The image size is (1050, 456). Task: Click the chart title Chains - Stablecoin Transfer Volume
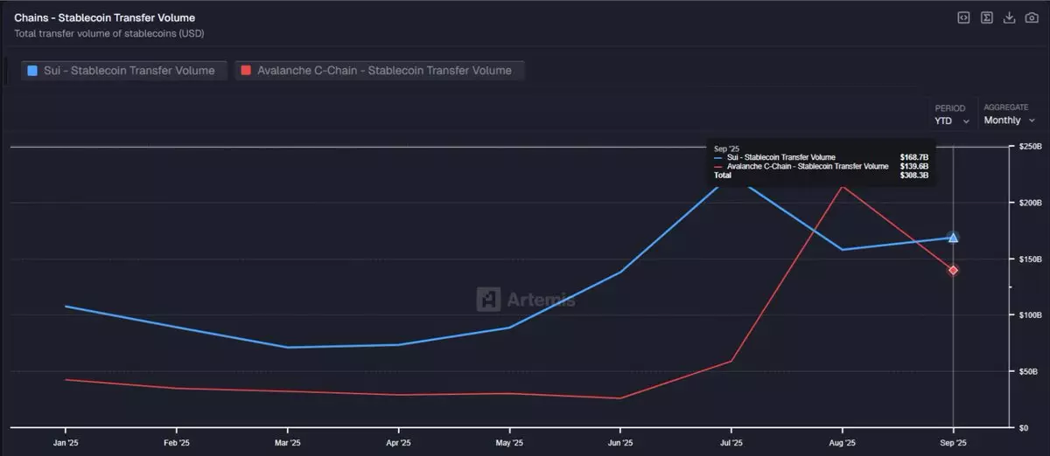(105, 17)
